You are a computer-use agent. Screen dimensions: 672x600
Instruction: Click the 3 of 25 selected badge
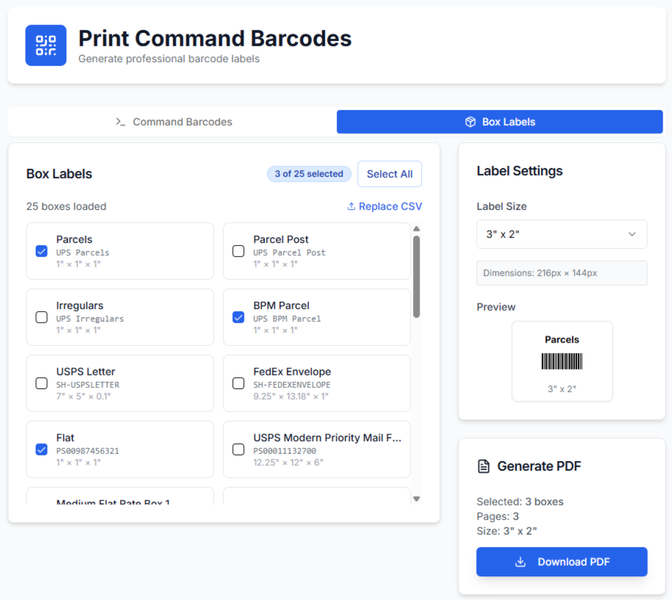(x=309, y=174)
